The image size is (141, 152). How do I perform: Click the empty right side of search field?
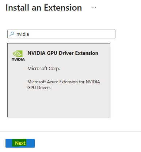85,34
